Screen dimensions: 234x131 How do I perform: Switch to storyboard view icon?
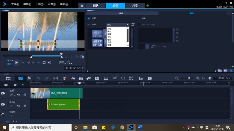(8, 78)
